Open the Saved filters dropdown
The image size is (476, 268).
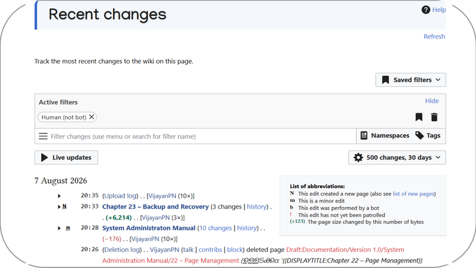click(x=411, y=80)
